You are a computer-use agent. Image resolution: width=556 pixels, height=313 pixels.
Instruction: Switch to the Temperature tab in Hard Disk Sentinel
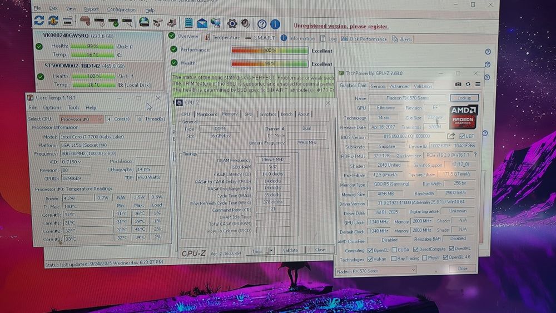pos(222,38)
